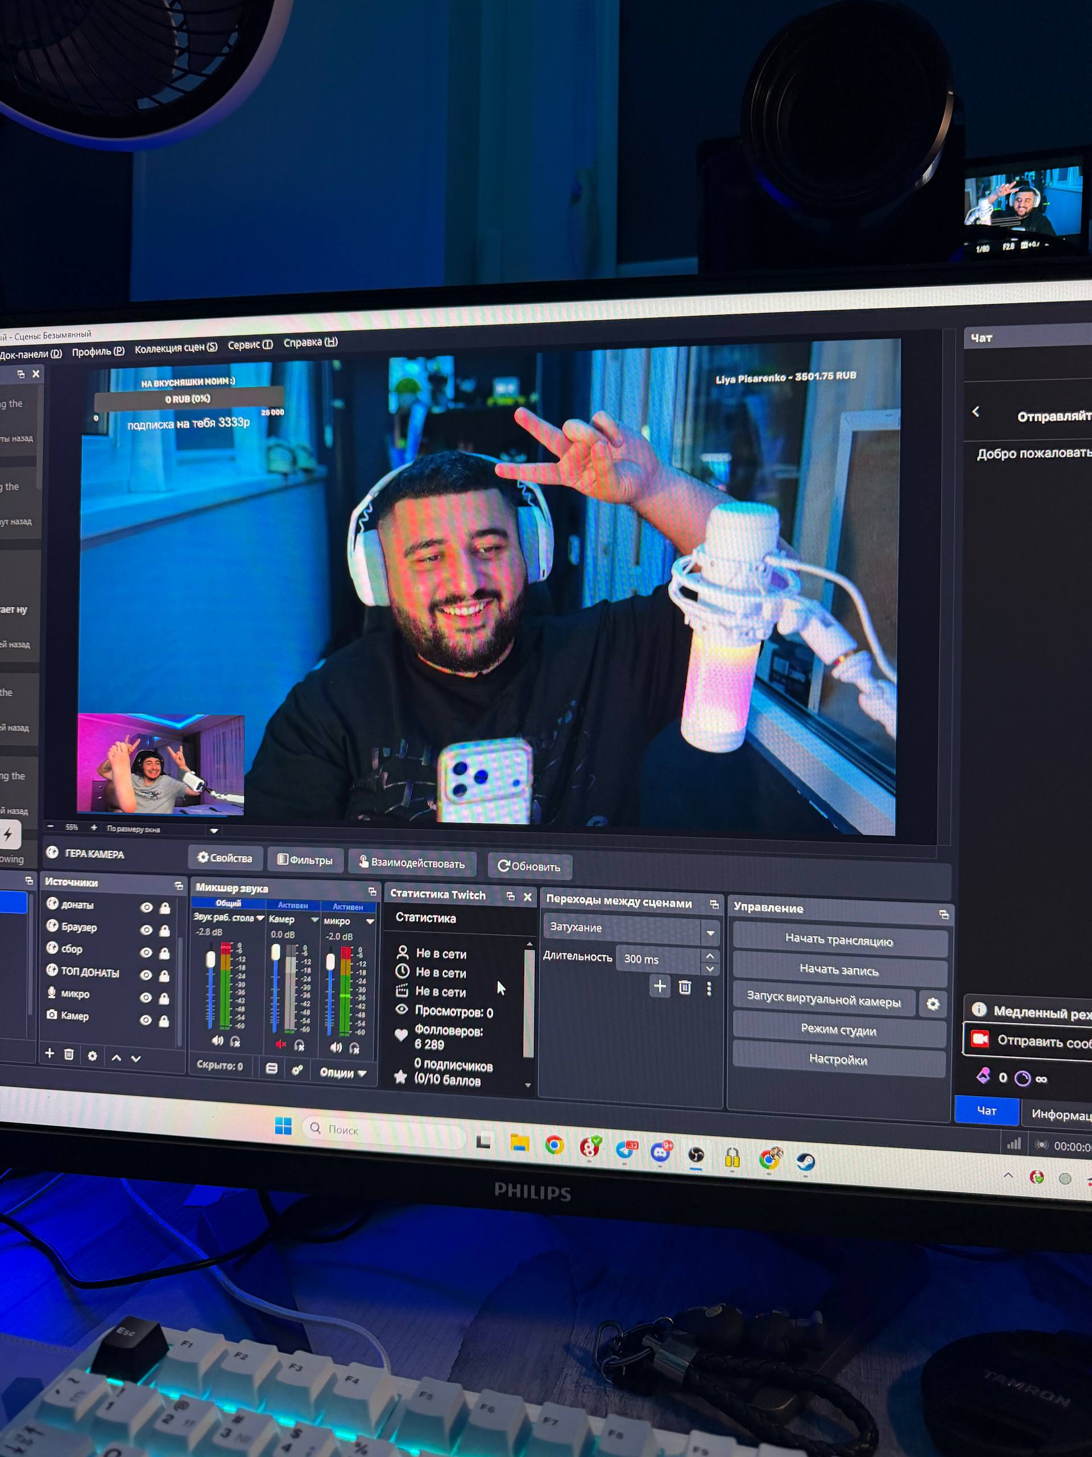This screenshot has height=1457, width=1092.
Task: Open preview scale dropdown 'По размеру окна'
Action: [213, 830]
